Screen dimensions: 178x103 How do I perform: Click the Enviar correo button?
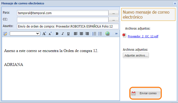tap(146, 93)
